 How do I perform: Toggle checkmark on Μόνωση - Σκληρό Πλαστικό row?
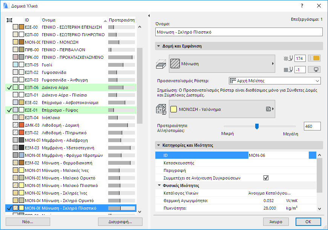9,208
